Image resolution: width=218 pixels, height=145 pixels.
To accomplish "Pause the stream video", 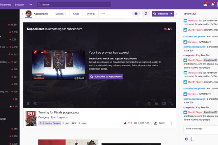I will coord(28,103).
